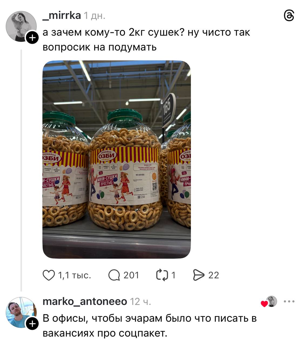This screenshot has height=346, width=304.
Task: Like the post with heart icon
Action: pyautogui.click(x=49, y=275)
